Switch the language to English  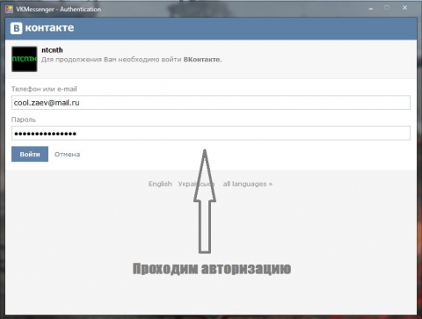coord(160,184)
